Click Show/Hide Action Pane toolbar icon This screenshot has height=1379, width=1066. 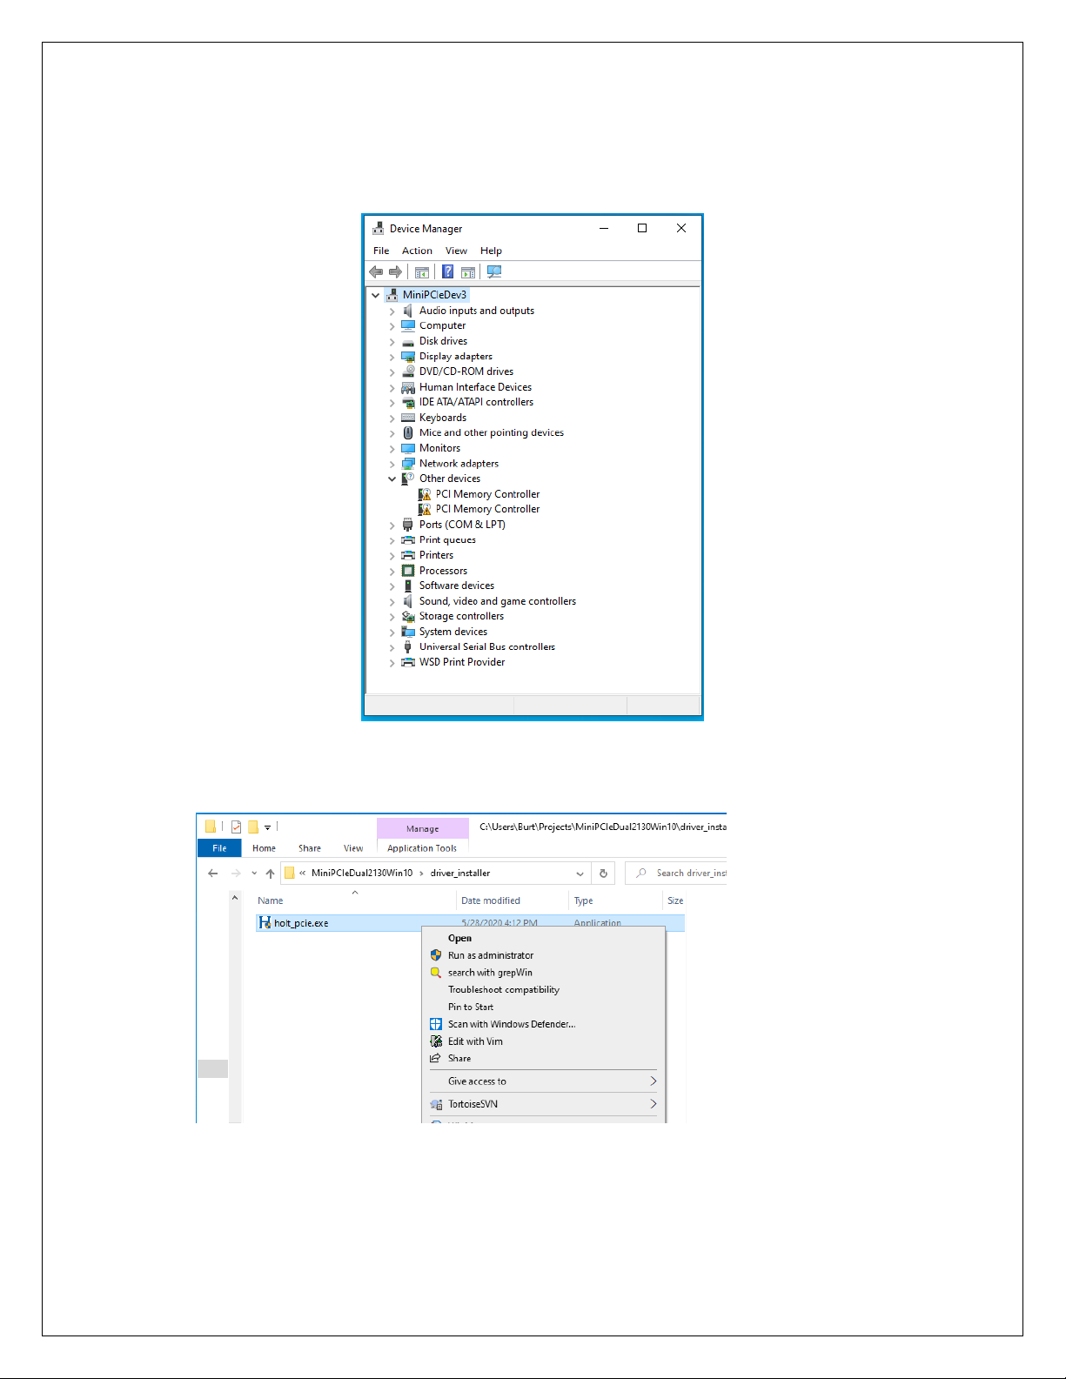(x=468, y=272)
